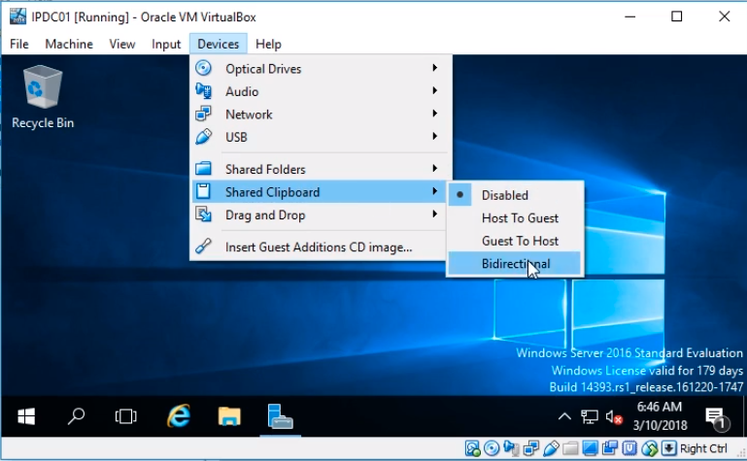Open the Drag and Drop submenu

[x=321, y=215]
